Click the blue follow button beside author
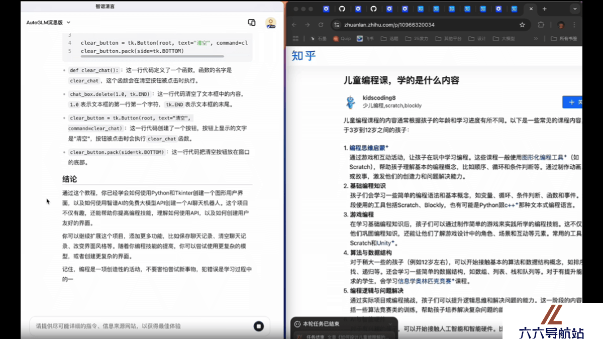 click(572, 102)
